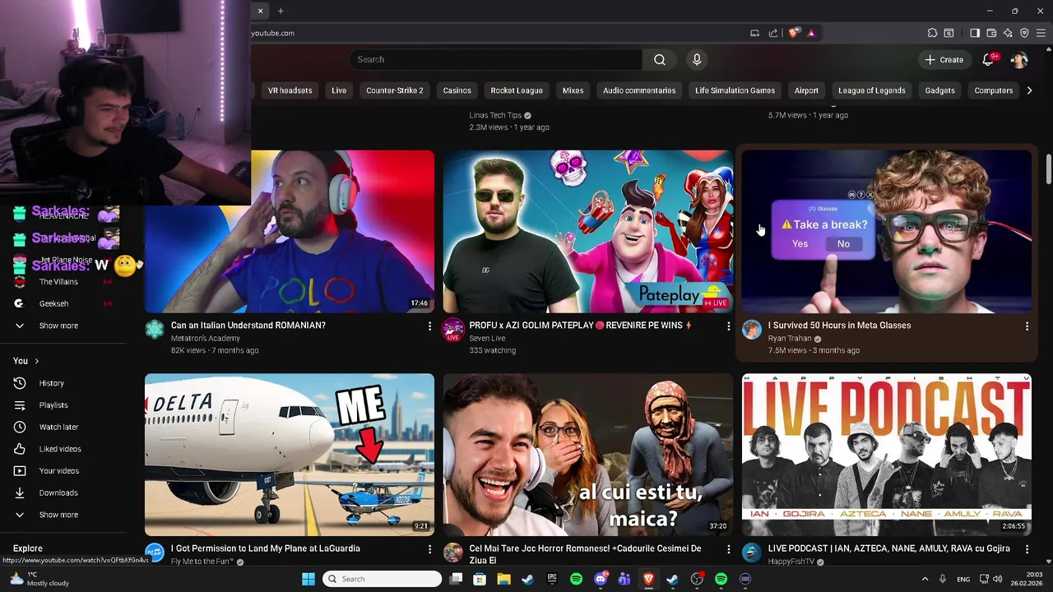Open options for LaGuardia plane video

[429, 548]
